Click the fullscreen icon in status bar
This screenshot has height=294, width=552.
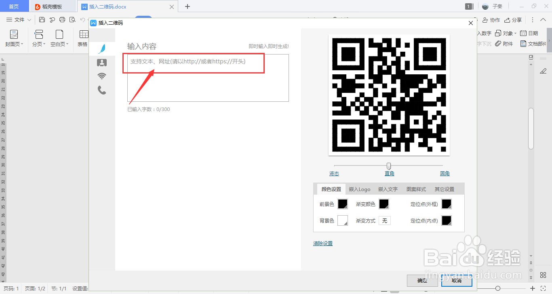pyautogui.click(x=543, y=288)
